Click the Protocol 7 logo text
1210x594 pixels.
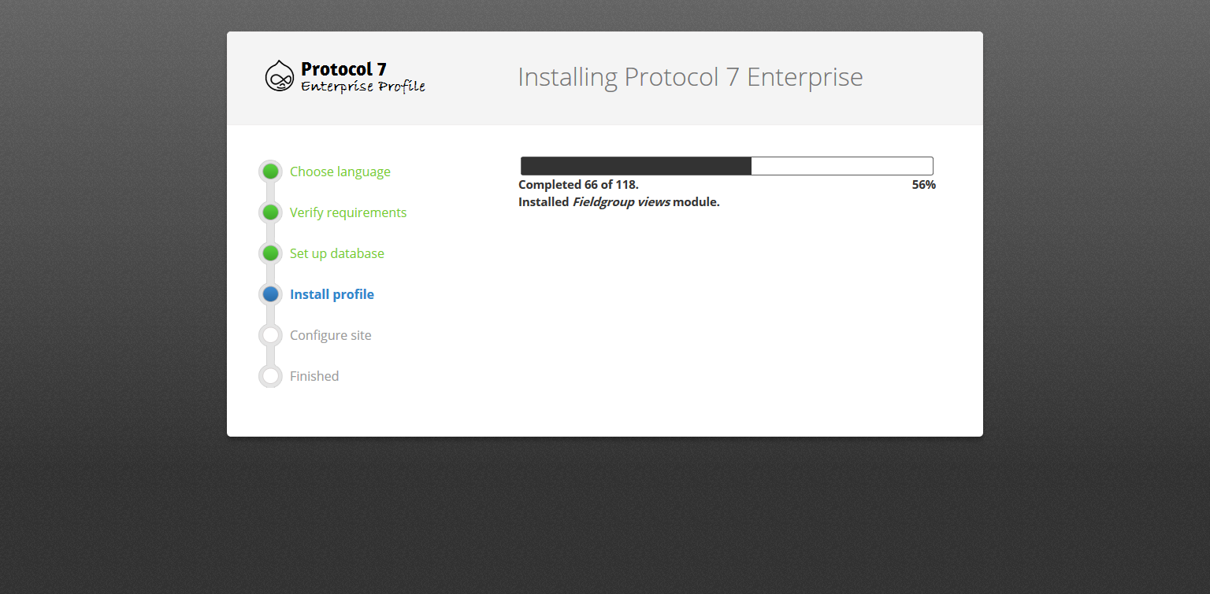pos(343,69)
